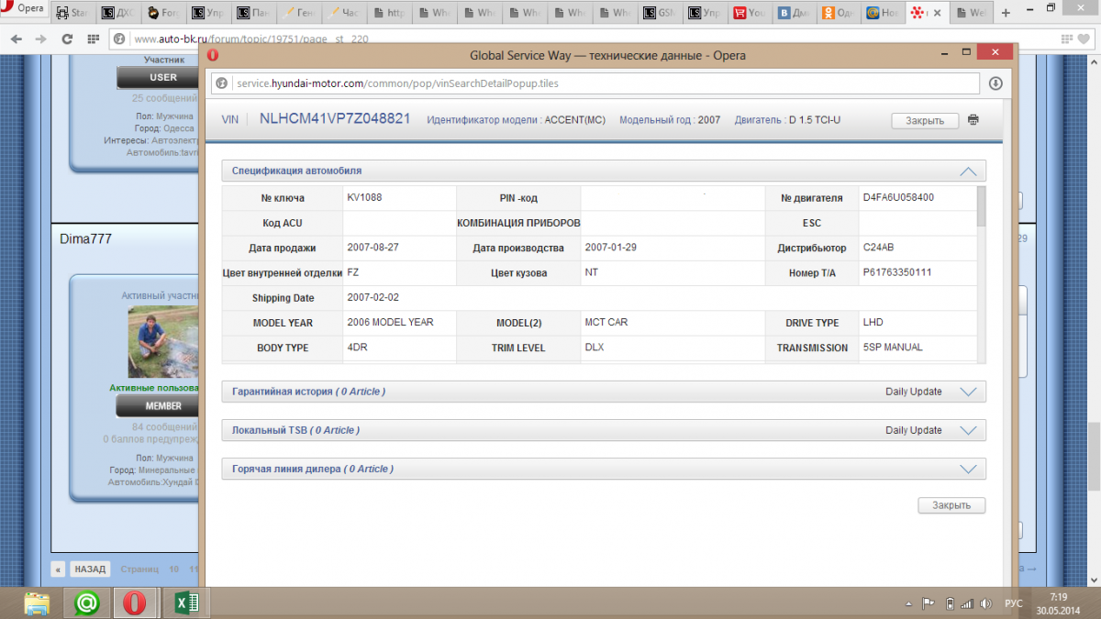Close the active red-icon tab
Screen dimensions: 1101x619
pyautogui.click(x=938, y=13)
